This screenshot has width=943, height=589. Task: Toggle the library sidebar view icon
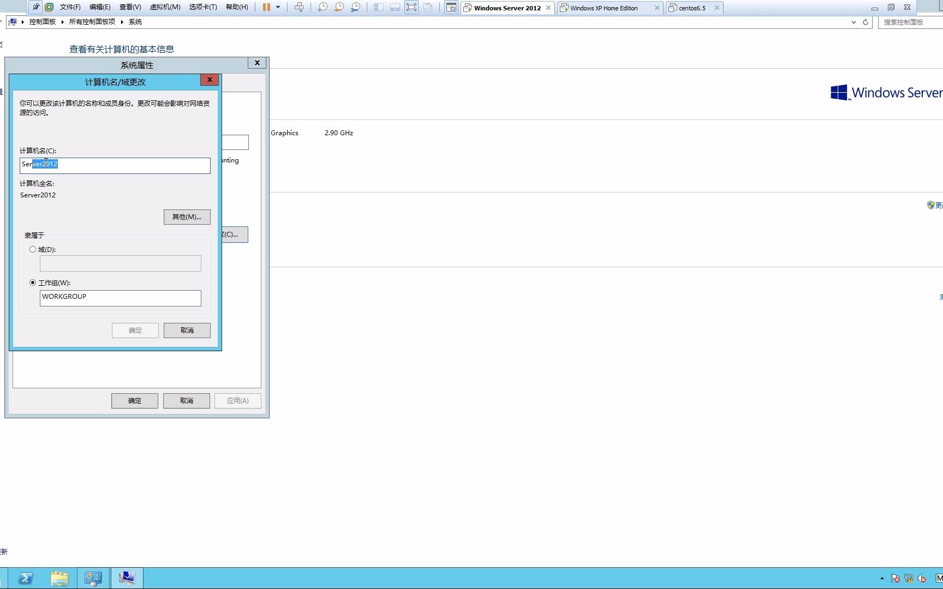(379, 7)
